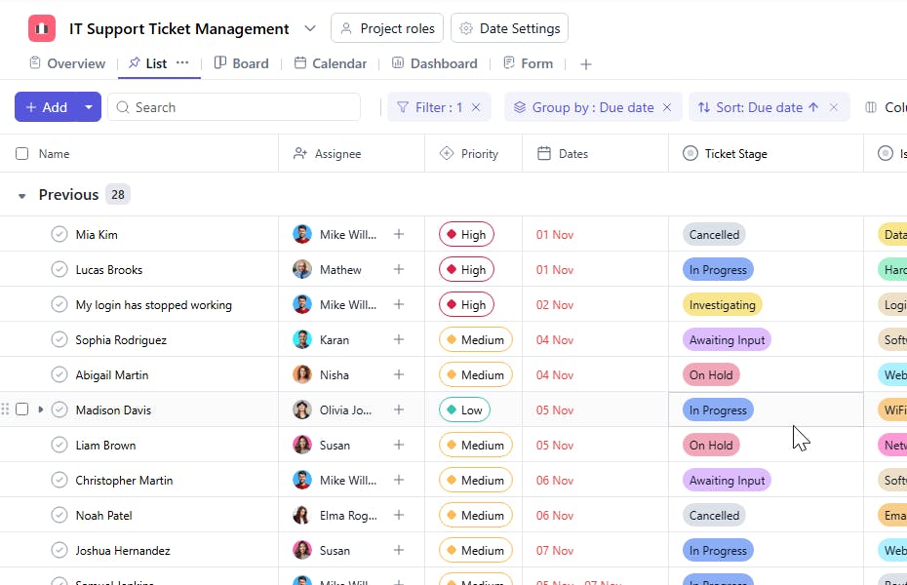Change Investigating ticket stage tag

[723, 304]
